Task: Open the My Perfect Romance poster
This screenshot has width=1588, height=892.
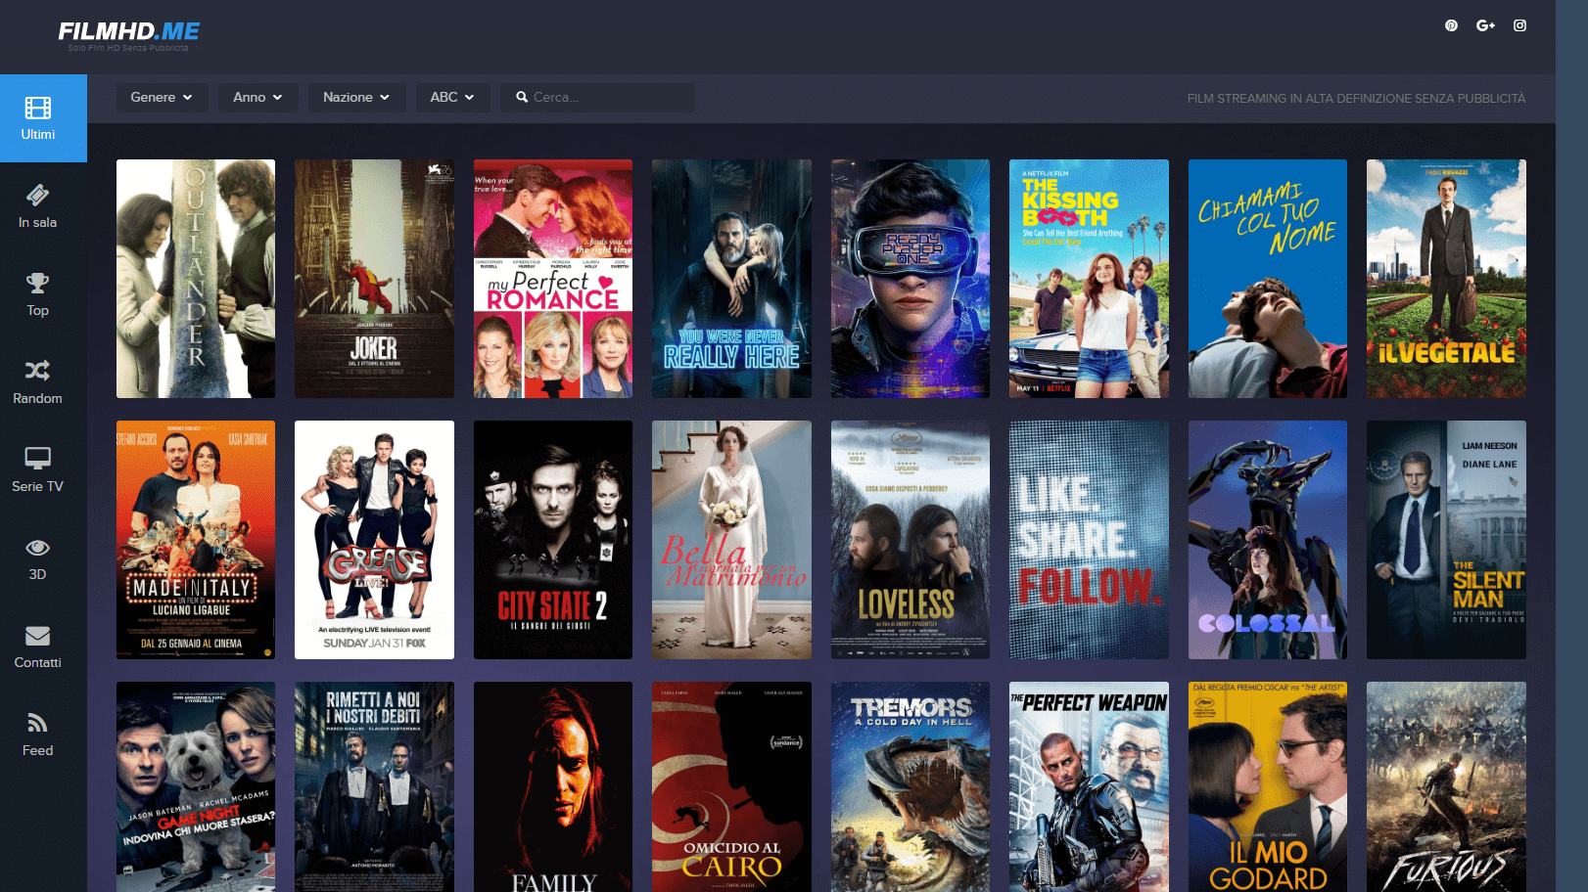Action: pos(553,279)
